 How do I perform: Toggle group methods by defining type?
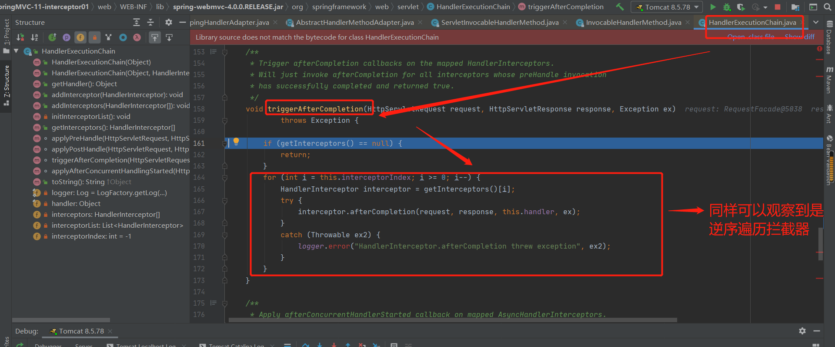[x=109, y=37]
